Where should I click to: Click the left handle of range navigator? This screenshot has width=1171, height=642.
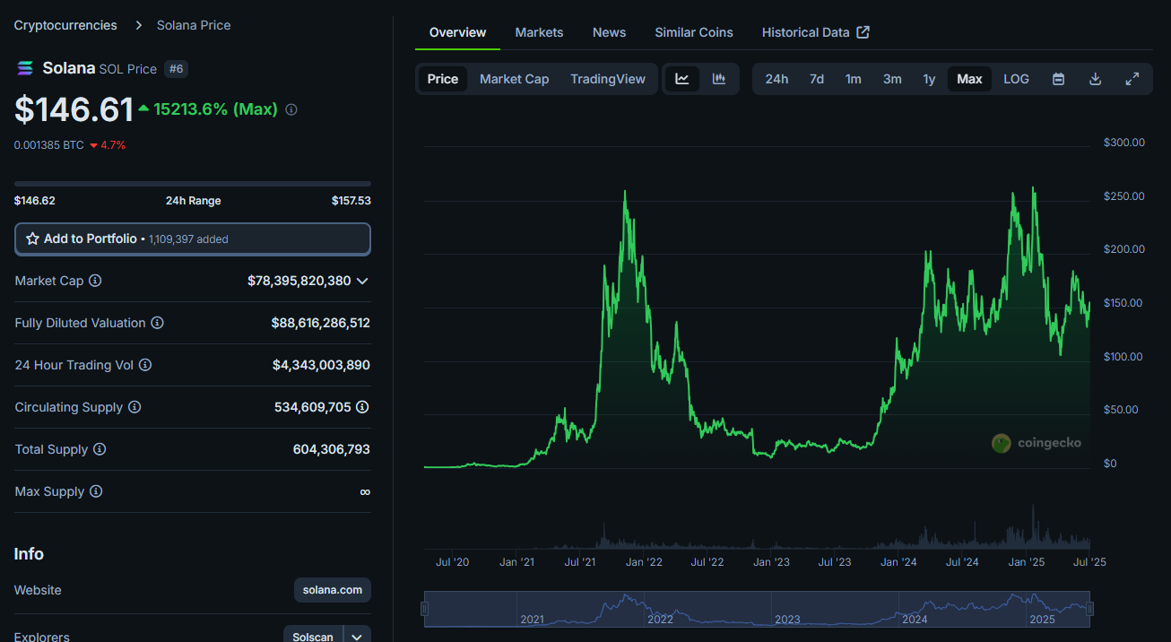[425, 610]
